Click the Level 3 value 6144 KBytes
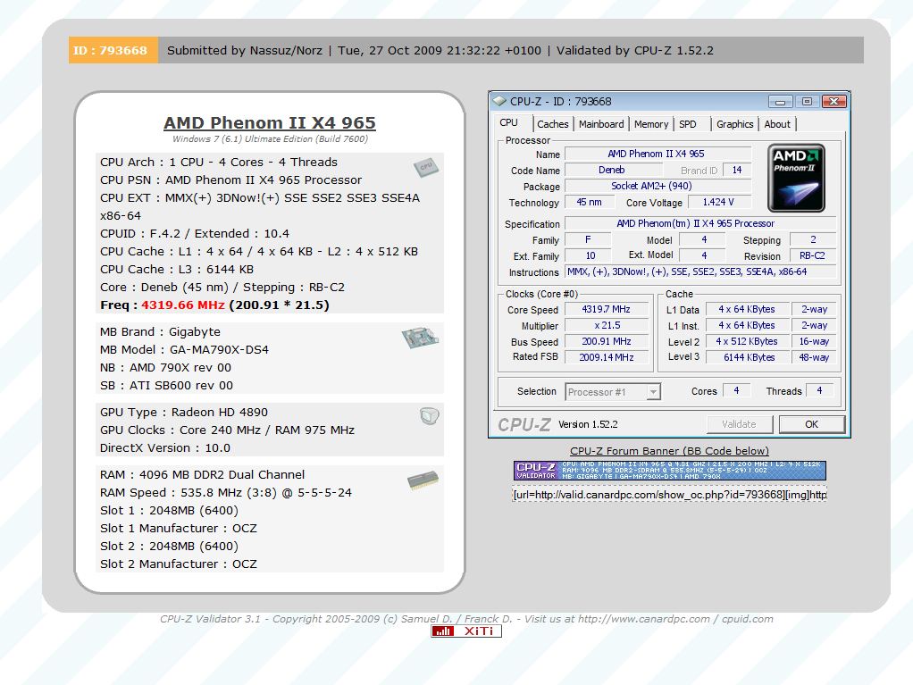913x685 pixels. [748, 357]
